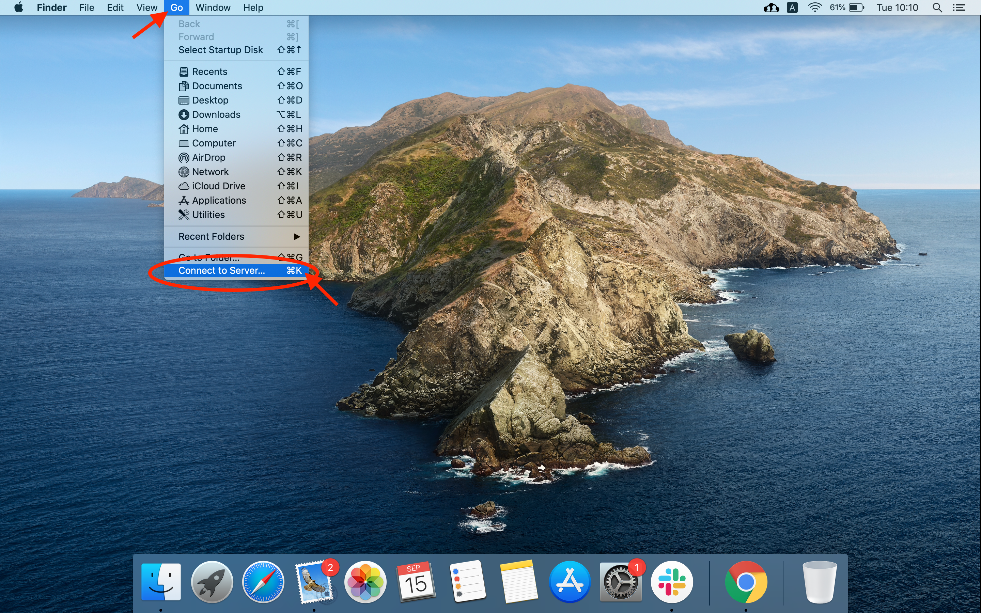Open the App Store icon
The image size is (981, 613).
tap(570, 582)
